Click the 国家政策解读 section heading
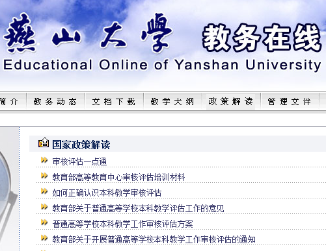The width and height of the screenshot is (326, 251). [81, 145]
